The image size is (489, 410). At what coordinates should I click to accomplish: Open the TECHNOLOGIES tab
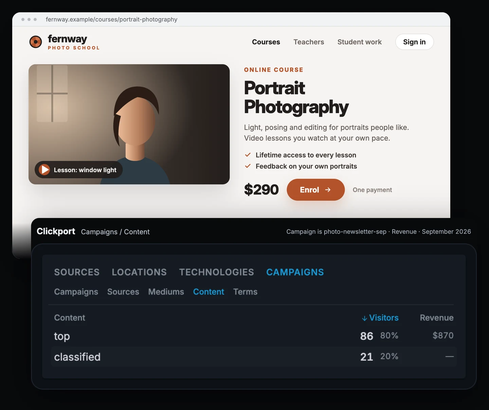[x=217, y=272]
